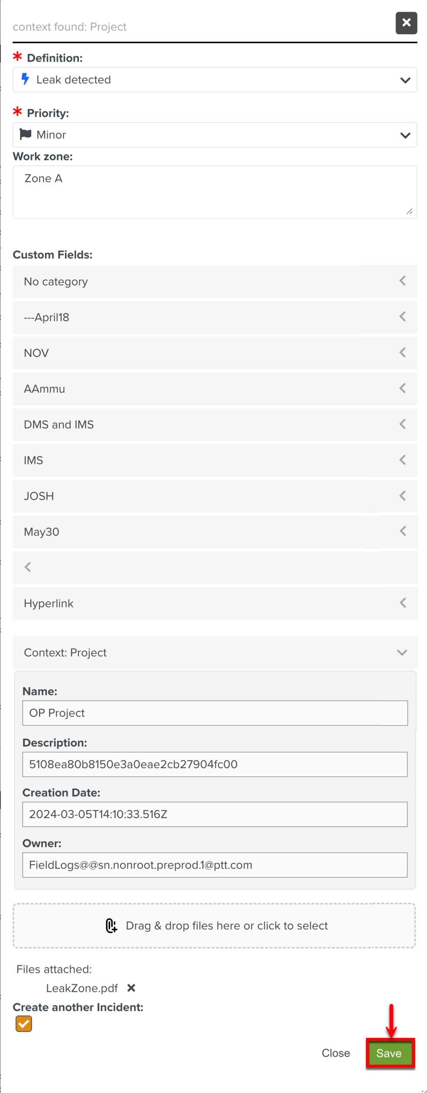This screenshot has height=1093, width=427.
Task: Uncheck Create another Incident checkbox
Action: (x=24, y=1023)
